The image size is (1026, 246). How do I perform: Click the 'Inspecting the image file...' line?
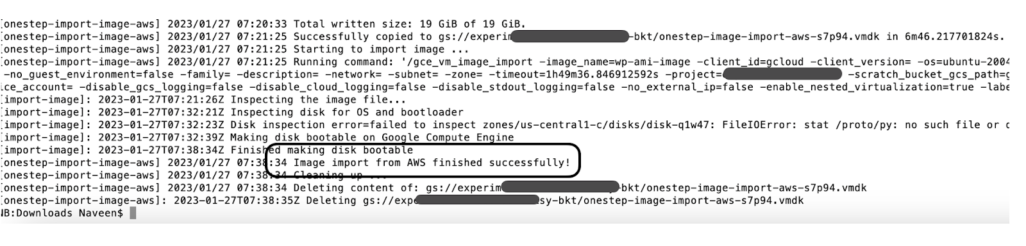coord(204,100)
